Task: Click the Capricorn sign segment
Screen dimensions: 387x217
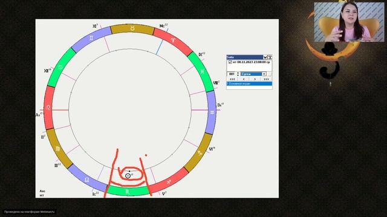Action: tap(200, 153)
